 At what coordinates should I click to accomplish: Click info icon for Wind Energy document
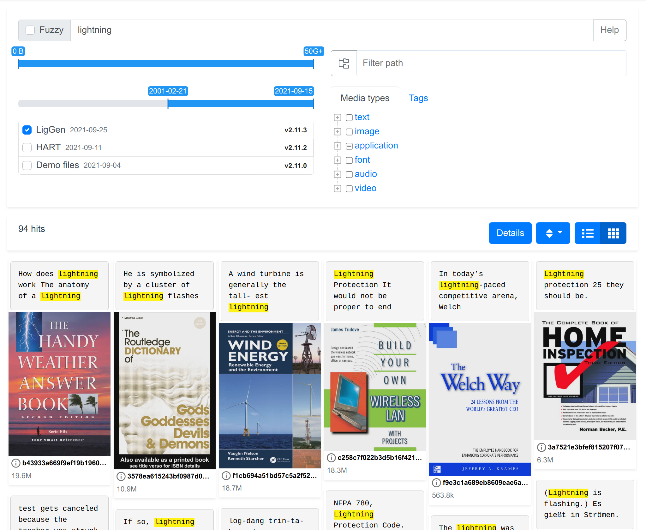click(226, 476)
